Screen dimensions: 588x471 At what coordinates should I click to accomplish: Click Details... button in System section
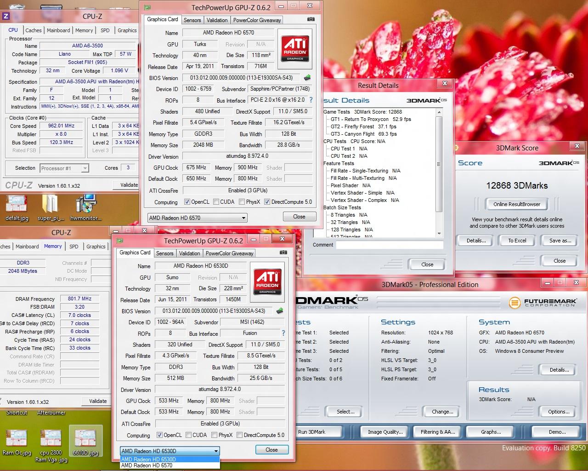click(559, 370)
